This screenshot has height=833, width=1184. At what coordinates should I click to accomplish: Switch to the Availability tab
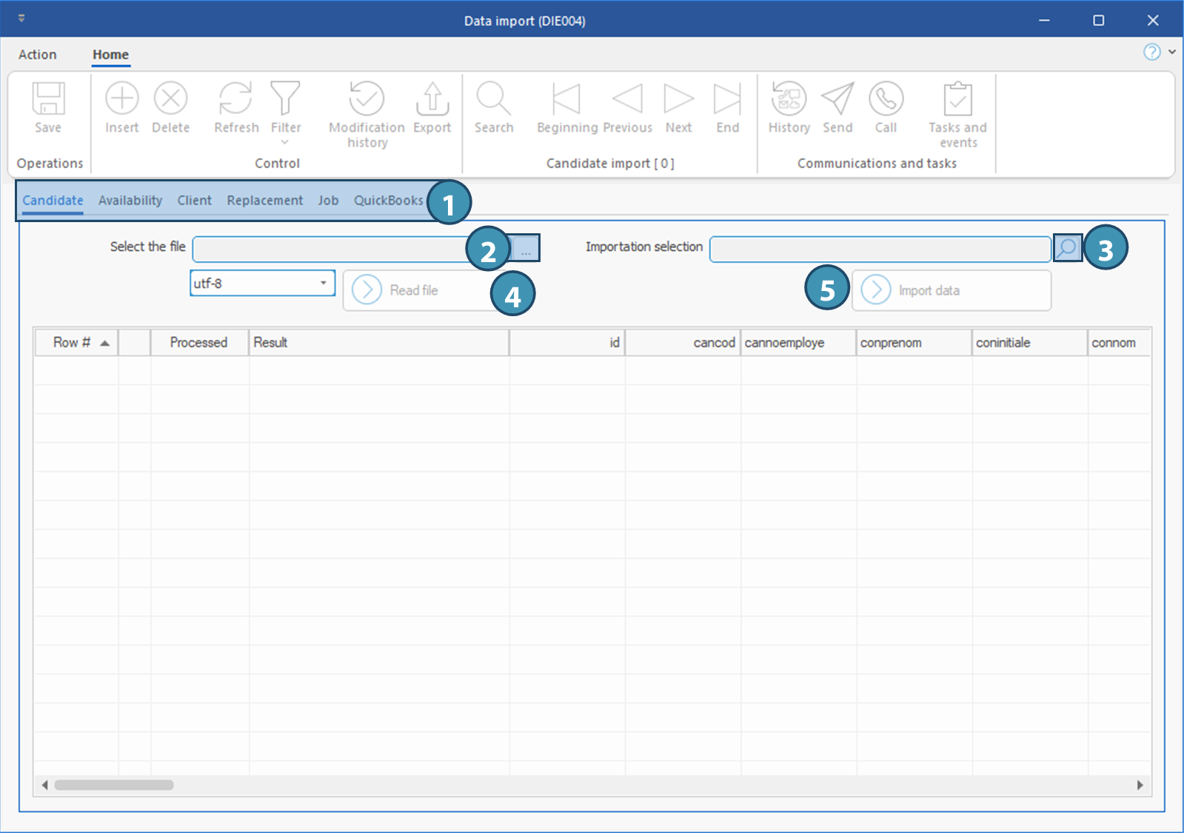pyautogui.click(x=130, y=201)
